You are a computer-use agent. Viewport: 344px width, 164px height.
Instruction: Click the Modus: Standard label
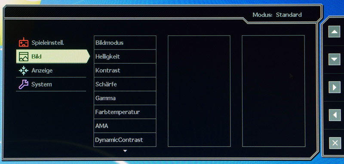coord(277,15)
